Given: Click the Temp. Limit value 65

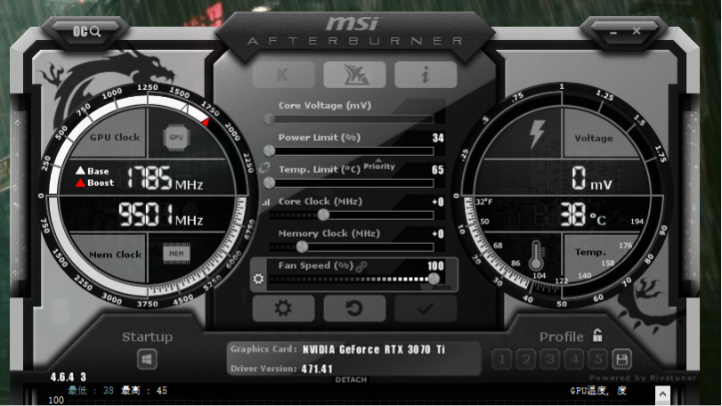Looking at the screenshot, I should [438, 170].
